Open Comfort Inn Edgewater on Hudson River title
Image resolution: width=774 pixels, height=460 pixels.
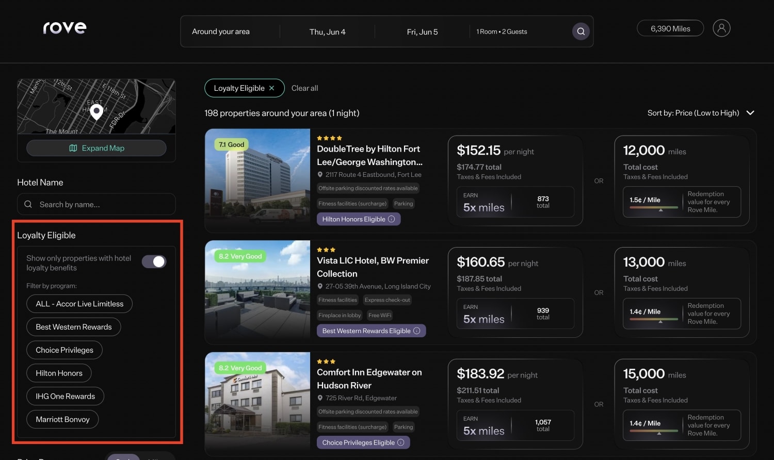pos(369,379)
